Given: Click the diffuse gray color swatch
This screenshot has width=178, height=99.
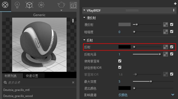Looking at the screenshot, I should point(125,24).
